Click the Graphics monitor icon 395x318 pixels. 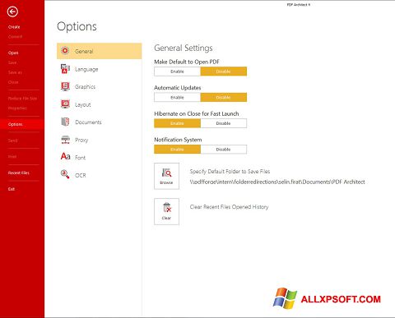65,86
